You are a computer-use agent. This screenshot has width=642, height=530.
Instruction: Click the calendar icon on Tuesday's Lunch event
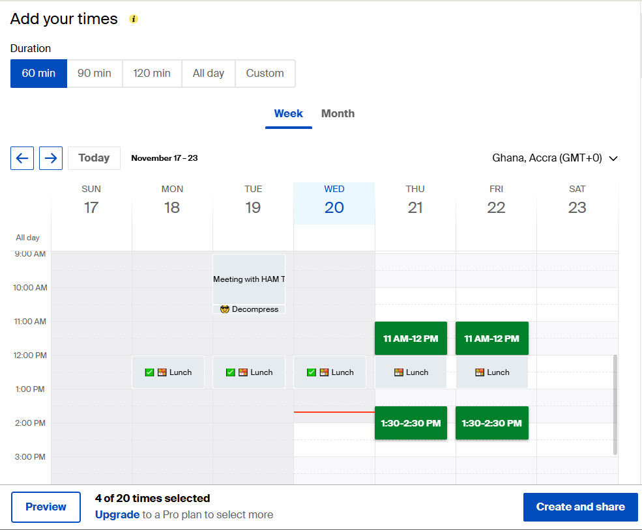[x=231, y=372]
